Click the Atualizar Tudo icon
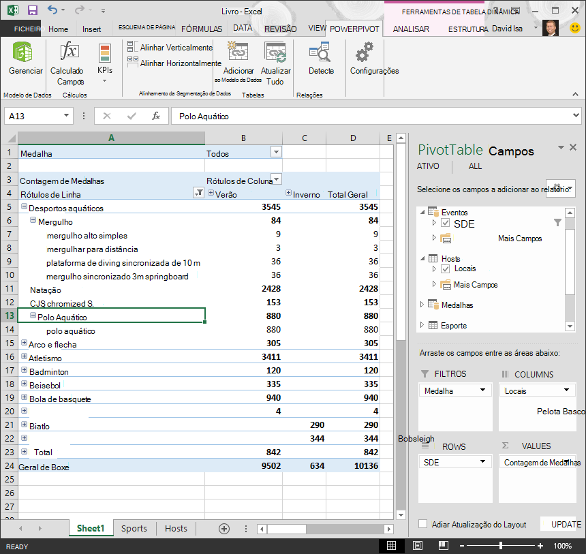 point(275,52)
